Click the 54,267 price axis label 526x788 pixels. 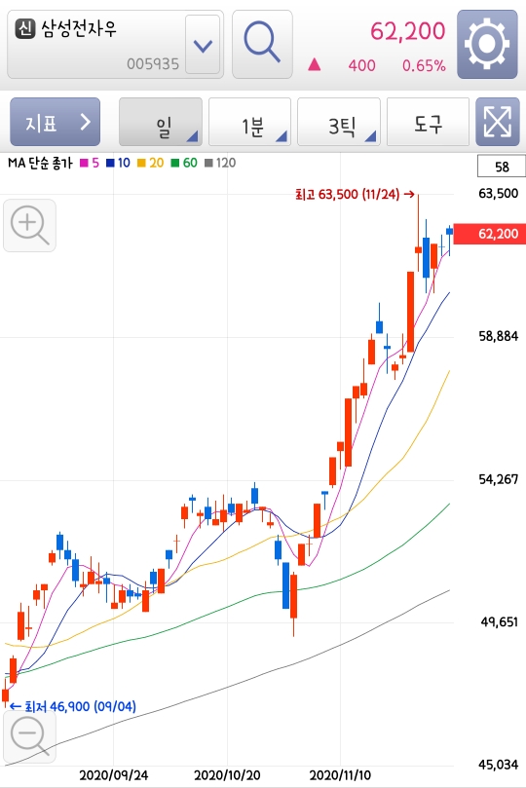point(499,479)
